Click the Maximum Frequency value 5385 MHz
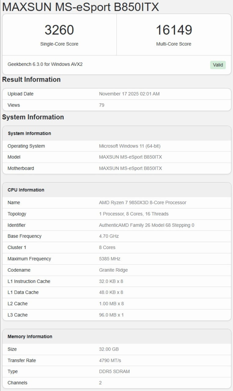The image size is (233, 391). pyautogui.click(x=109, y=259)
